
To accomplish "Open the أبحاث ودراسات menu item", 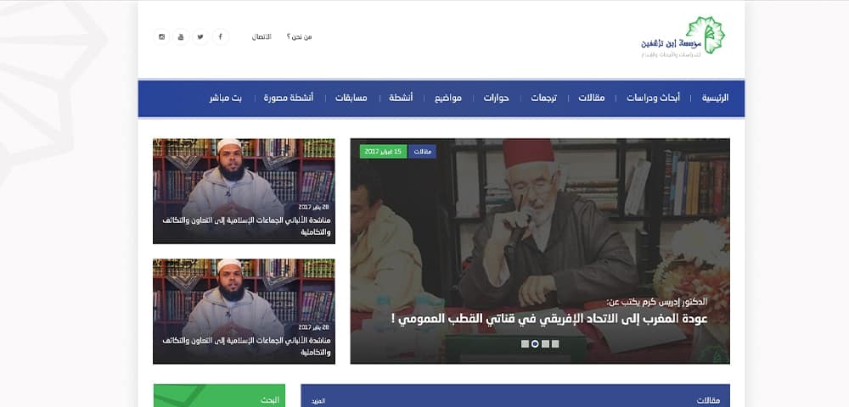I will pos(653,98).
